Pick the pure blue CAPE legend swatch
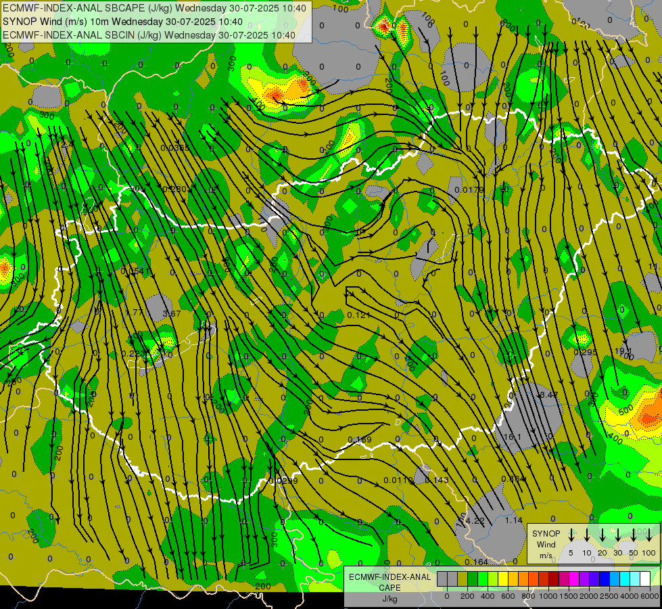Image resolution: width=662 pixels, height=609 pixels. click(604, 579)
